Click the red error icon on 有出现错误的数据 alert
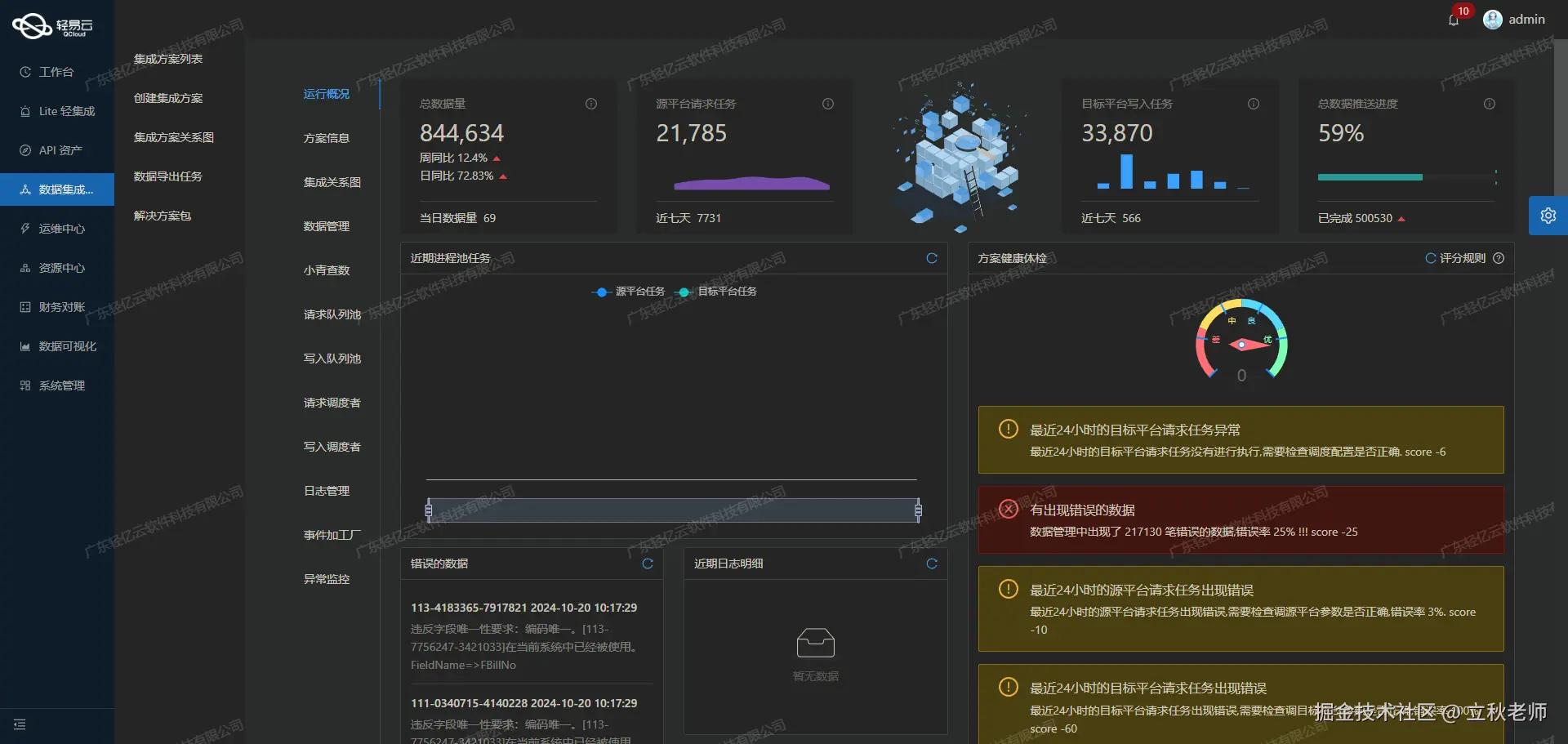Viewport: 1568px width, 744px height. [1009, 509]
